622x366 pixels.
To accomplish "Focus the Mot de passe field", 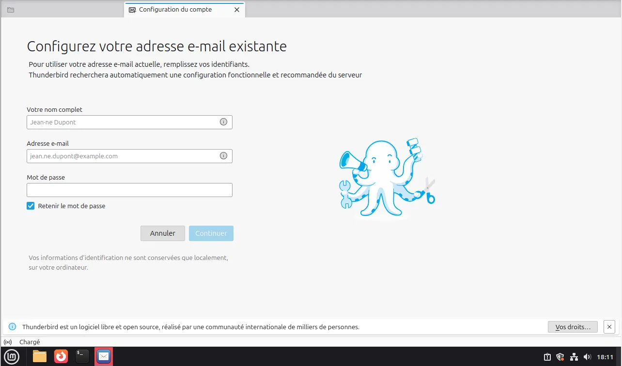I will tap(129, 190).
